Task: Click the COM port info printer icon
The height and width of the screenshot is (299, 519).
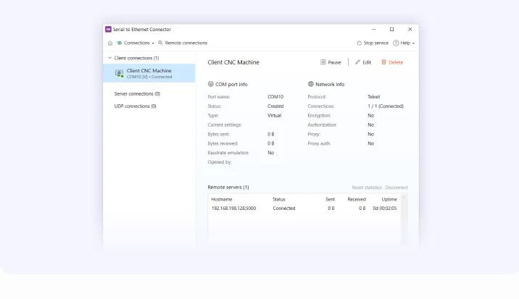Action: pyautogui.click(x=210, y=84)
